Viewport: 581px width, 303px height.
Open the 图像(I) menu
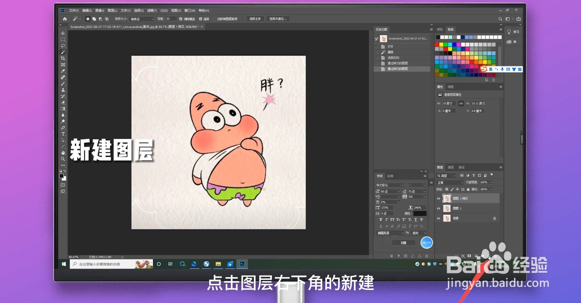99,11
